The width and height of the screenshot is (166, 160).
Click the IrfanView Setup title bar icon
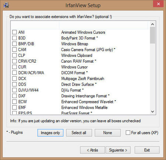(x=6, y=6)
